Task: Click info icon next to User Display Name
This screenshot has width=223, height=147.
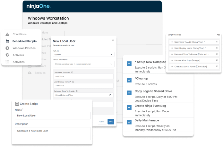Action: pos(73,82)
